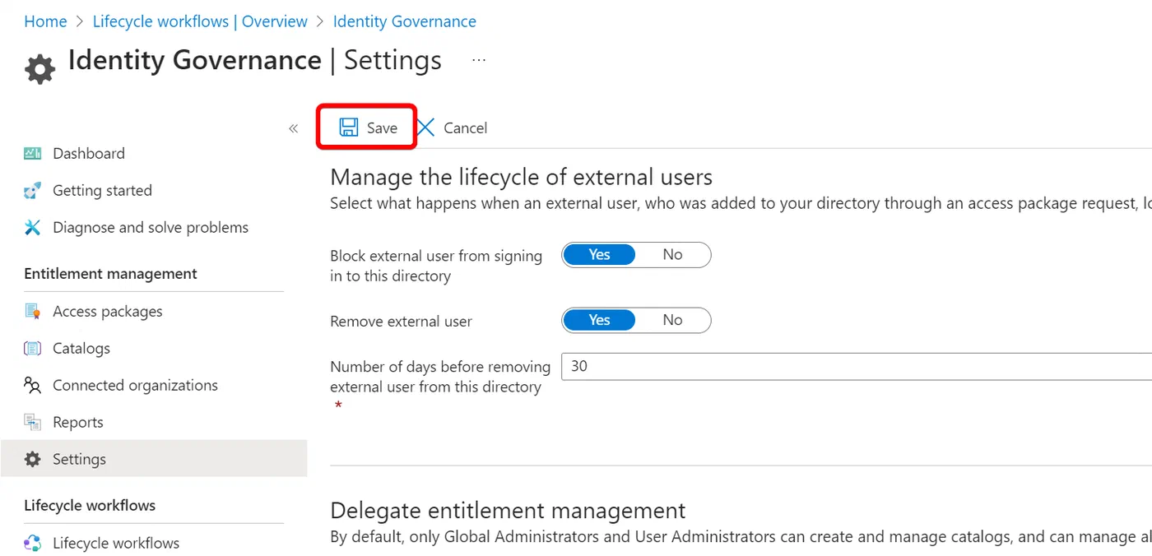This screenshot has width=1152, height=556.
Task: Click the number of days input field
Action: [x=857, y=367]
